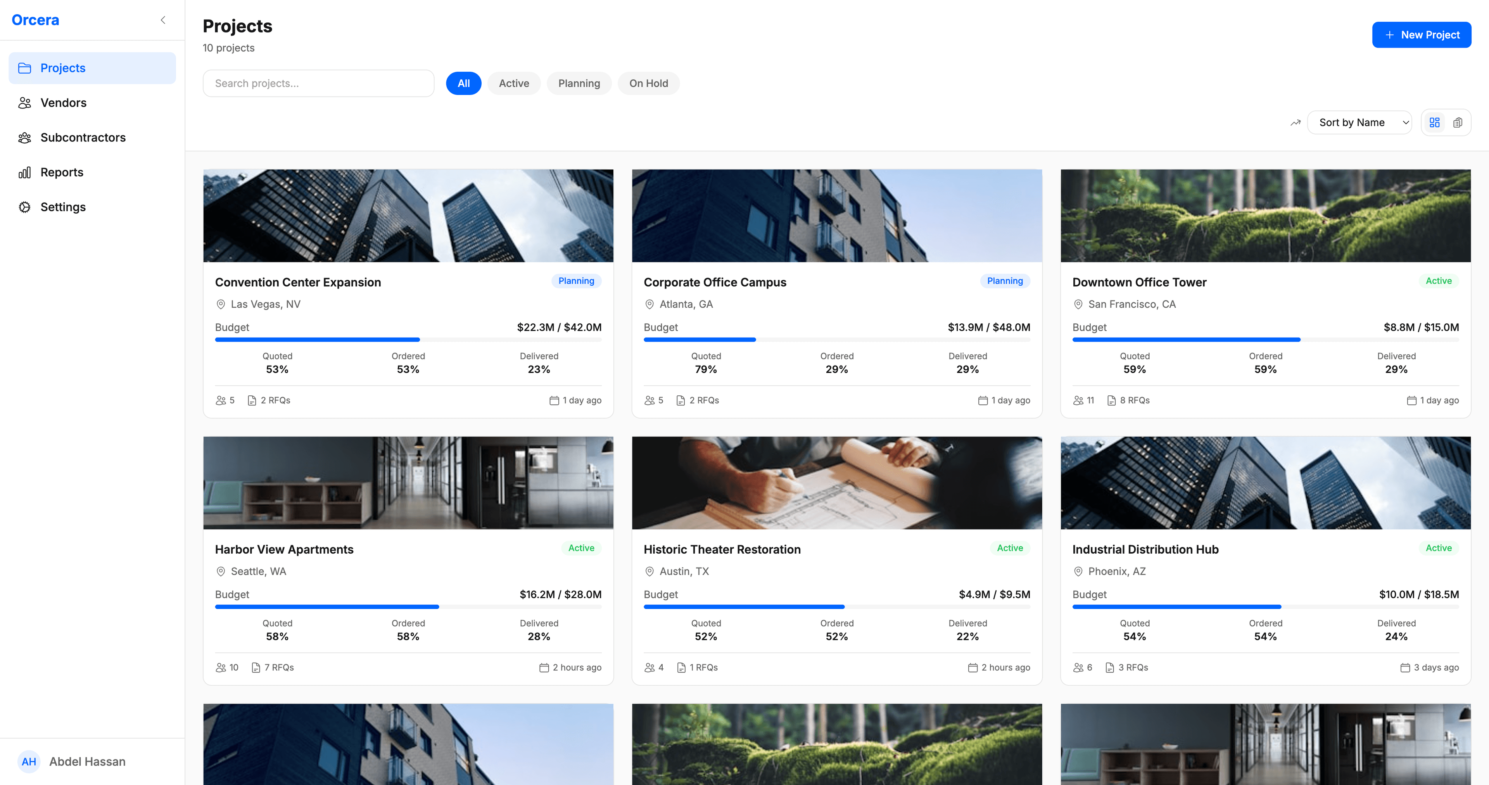Enable the Active projects filter

[513, 83]
